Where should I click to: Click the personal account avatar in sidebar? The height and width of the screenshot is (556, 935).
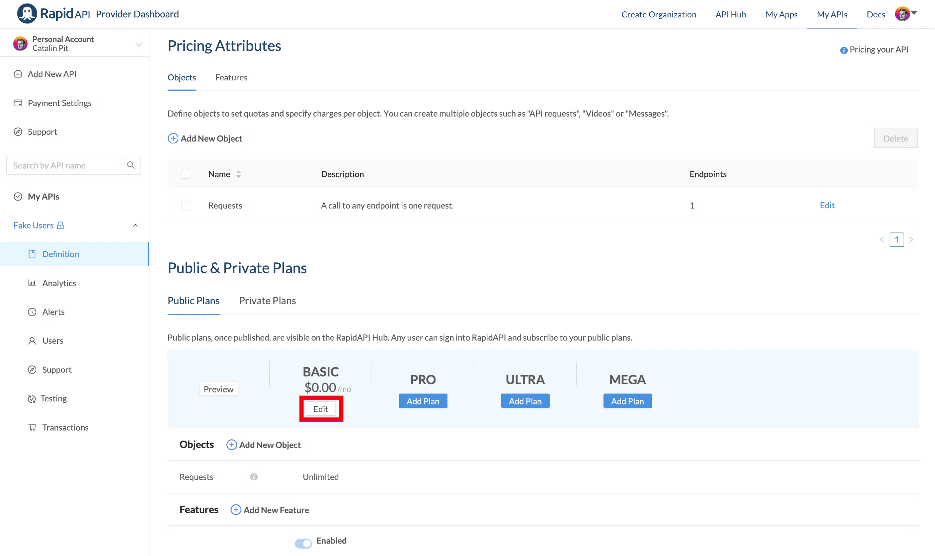pyautogui.click(x=20, y=44)
